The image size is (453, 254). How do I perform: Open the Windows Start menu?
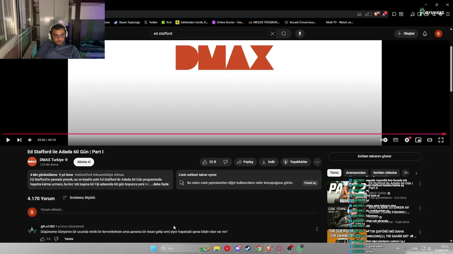click(153, 248)
